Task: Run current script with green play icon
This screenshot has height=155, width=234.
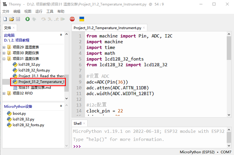Action: pos(27,20)
